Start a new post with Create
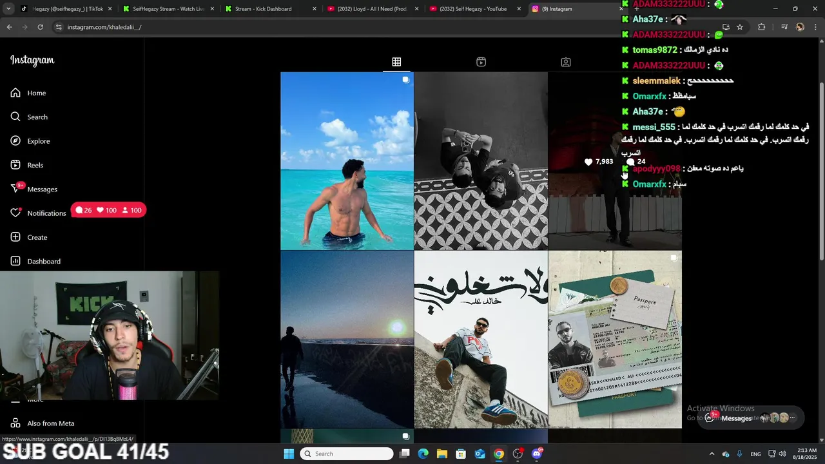825x464 pixels. click(29, 237)
